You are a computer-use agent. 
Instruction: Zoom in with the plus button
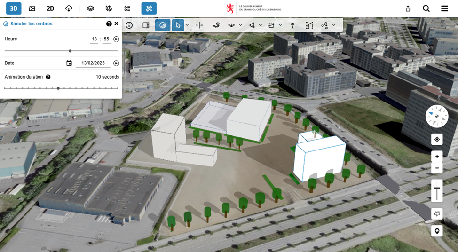(x=437, y=157)
